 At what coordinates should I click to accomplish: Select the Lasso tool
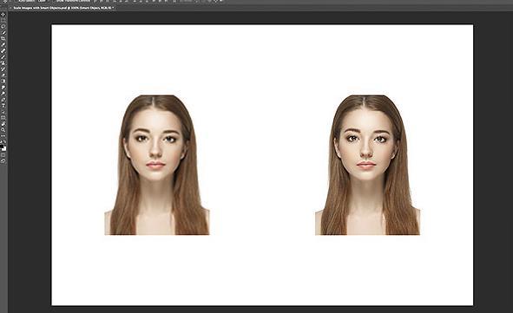(x=3, y=26)
